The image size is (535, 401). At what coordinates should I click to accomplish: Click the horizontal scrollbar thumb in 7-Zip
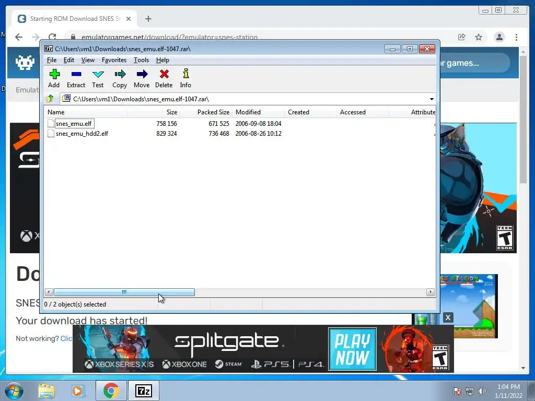point(124,292)
